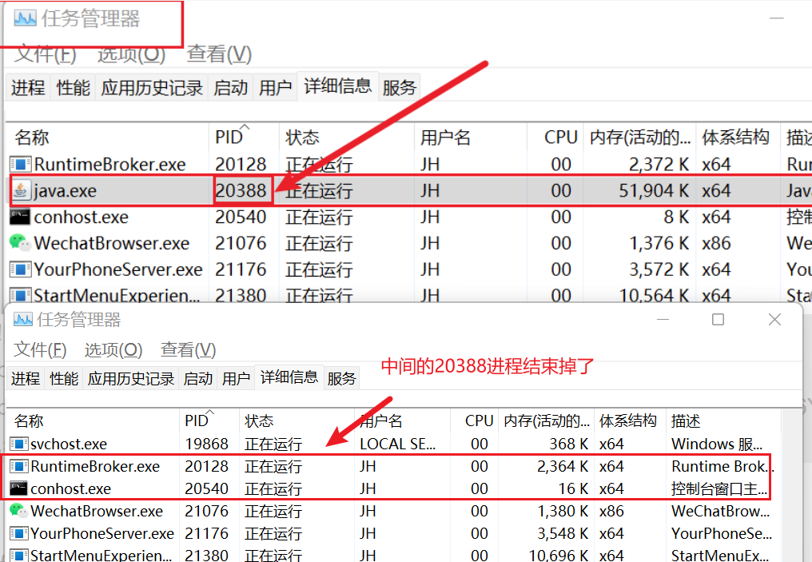Click PID 19868 of svchost.exe
The image size is (812, 562).
(x=207, y=444)
